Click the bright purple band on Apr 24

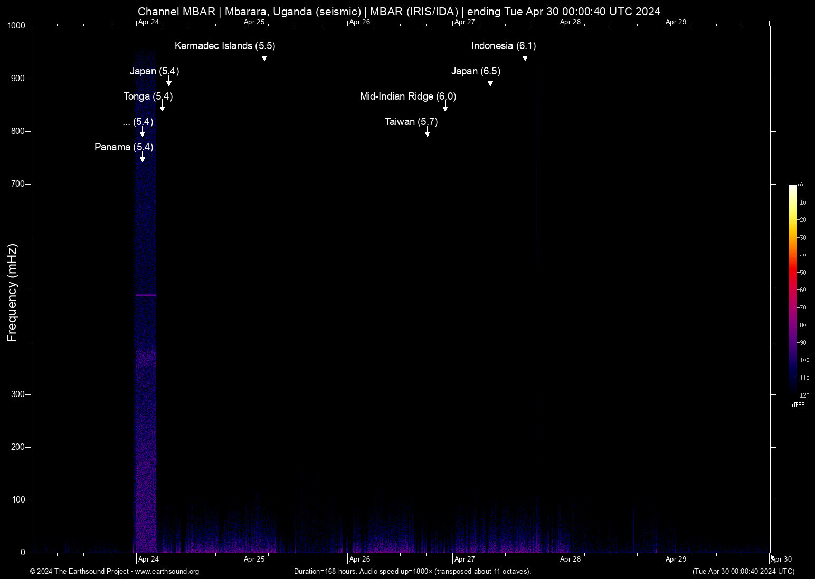click(145, 295)
